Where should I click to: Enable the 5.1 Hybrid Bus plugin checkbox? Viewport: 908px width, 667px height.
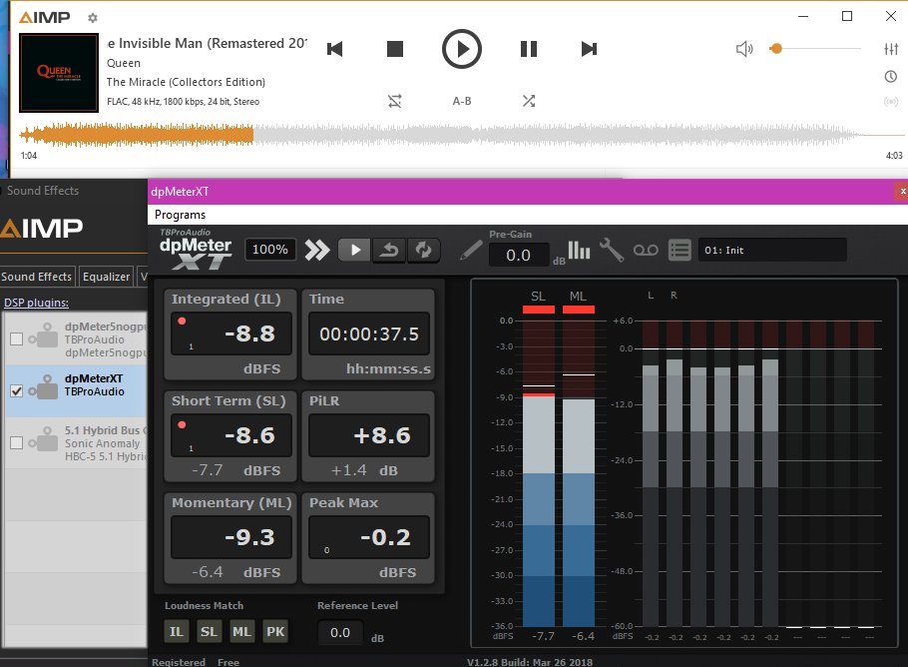pos(17,442)
